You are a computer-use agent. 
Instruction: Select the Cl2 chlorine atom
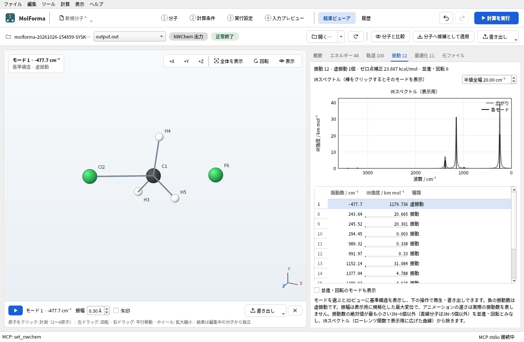[x=90, y=176]
